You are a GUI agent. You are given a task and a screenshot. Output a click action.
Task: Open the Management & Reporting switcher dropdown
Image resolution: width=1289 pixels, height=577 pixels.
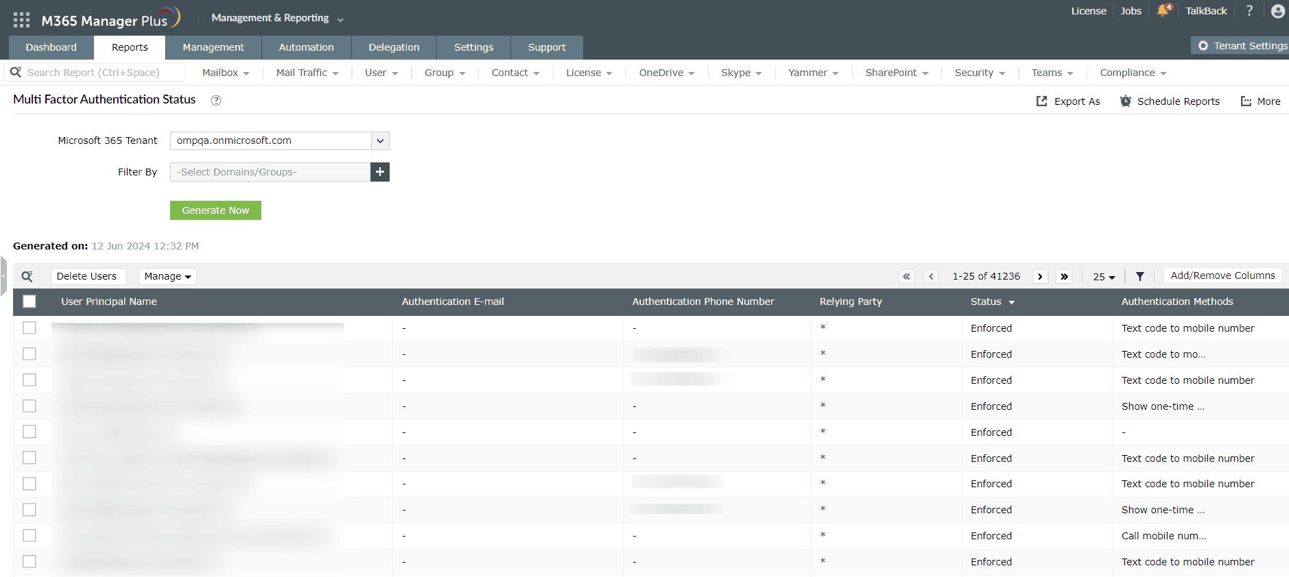pyautogui.click(x=277, y=18)
